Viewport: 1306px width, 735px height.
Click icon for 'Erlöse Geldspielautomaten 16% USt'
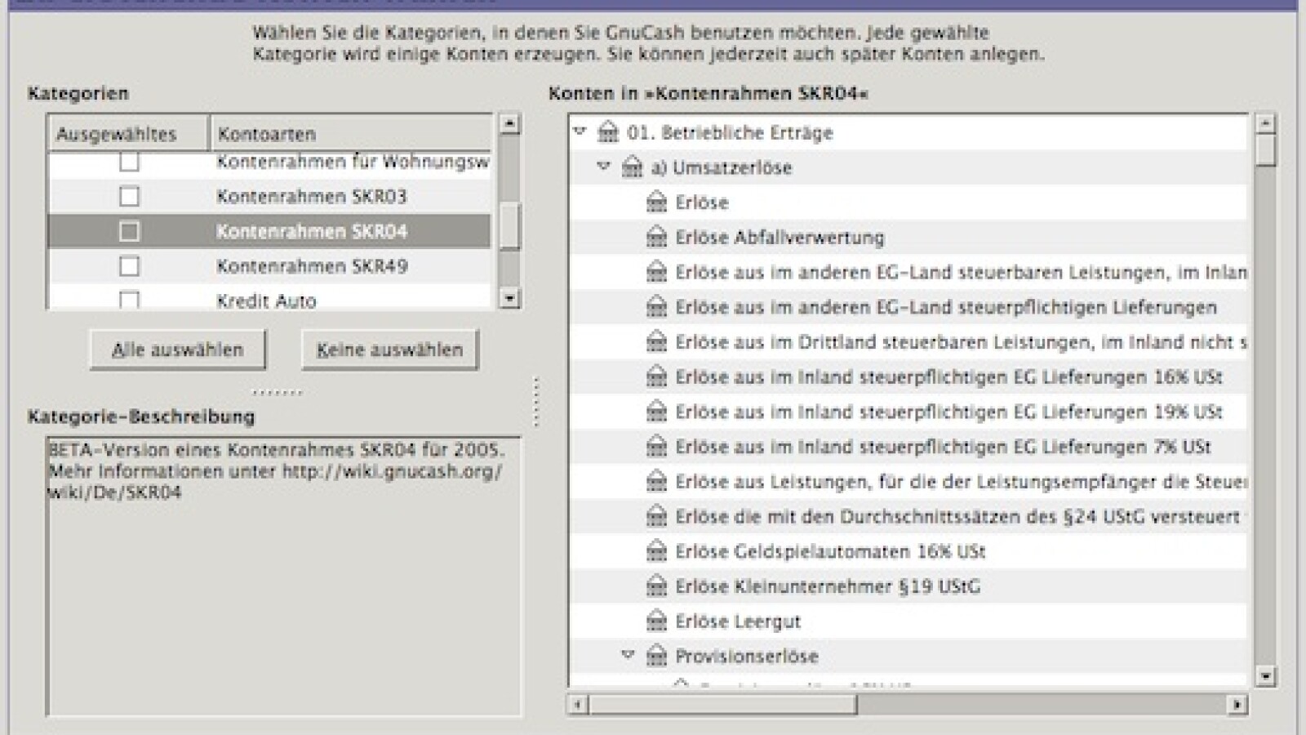pyautogui.click(x=656, y=551)
